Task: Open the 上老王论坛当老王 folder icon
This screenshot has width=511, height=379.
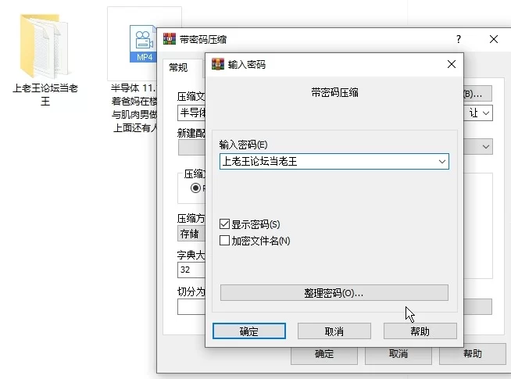Action: tap(44, 45)
